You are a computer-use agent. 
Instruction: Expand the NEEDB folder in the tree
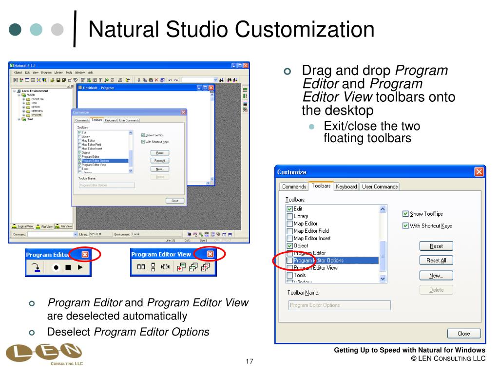[x=23, y=107]
